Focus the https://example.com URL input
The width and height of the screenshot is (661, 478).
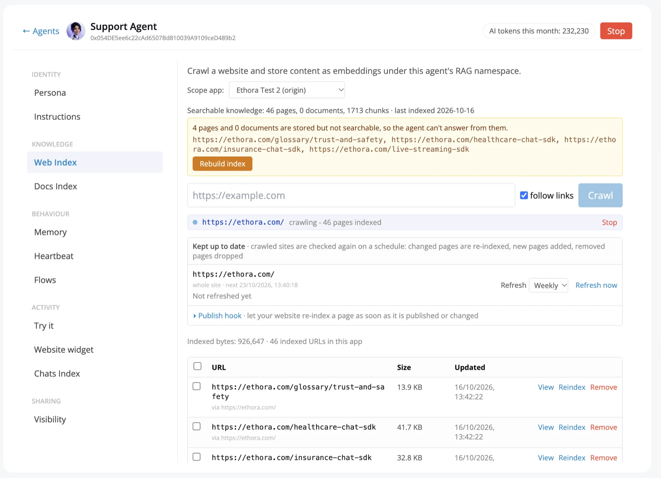point(351,195)
